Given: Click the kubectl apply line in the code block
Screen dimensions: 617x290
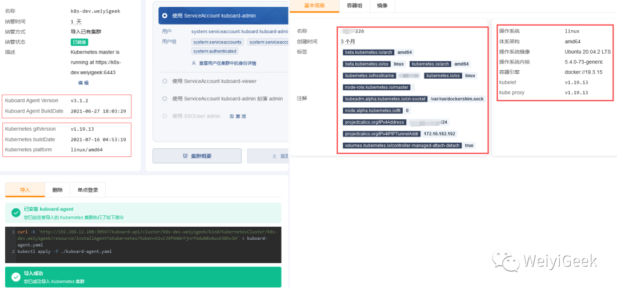Looking at the screenshot, I should coord(65,251).
